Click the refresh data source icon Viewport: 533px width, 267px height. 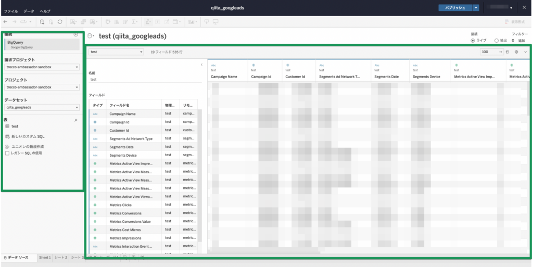pyautogui.click(x=60, y=22)
